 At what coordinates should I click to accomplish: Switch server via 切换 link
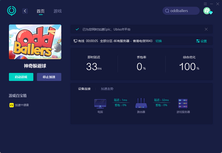pos(159,41)
